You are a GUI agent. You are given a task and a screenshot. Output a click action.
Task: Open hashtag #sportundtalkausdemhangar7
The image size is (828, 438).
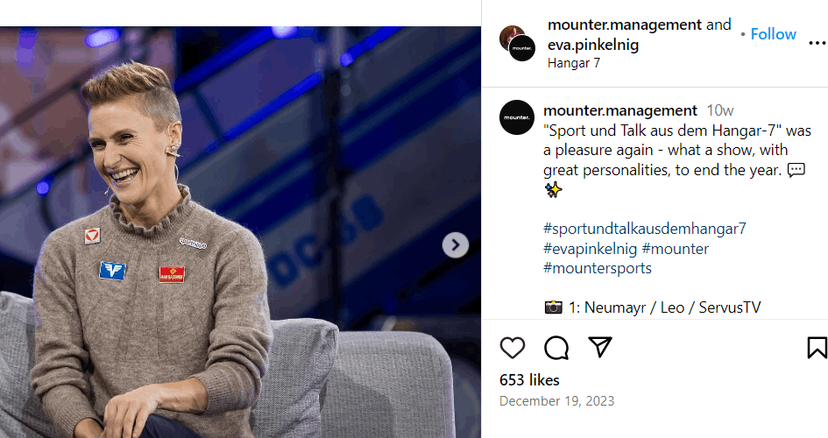(x=645, y=229)
